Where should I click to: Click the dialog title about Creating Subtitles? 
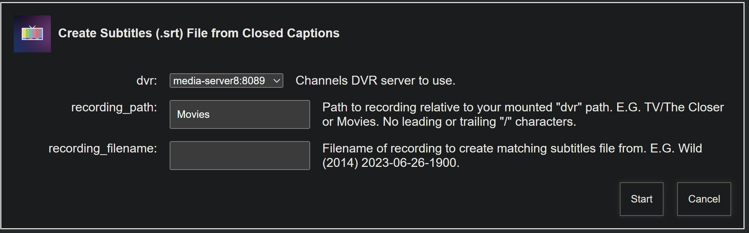pyautogui.click(x=198, y=33)
